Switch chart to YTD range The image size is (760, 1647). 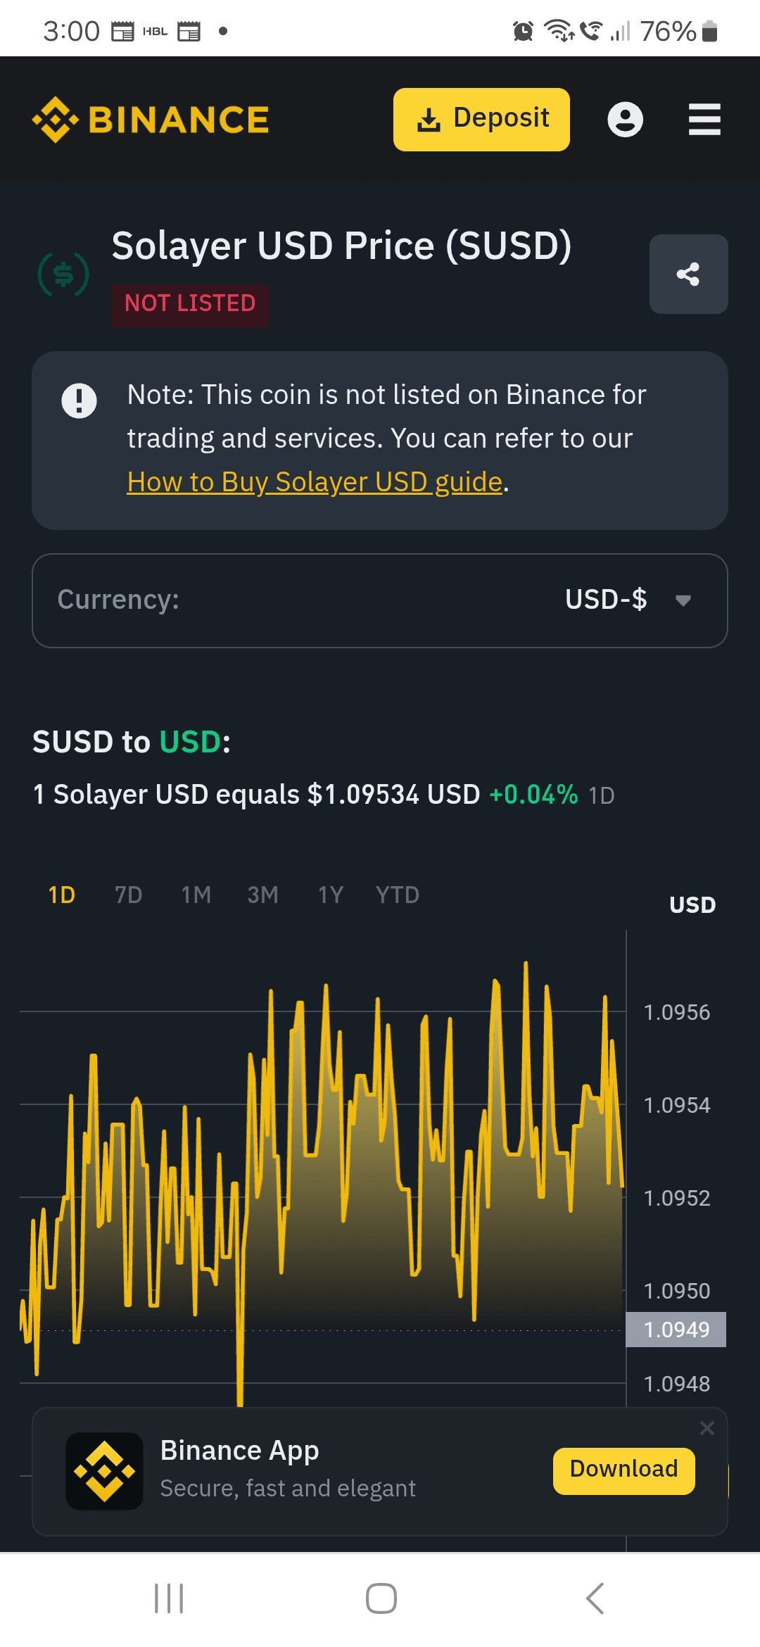398,895
